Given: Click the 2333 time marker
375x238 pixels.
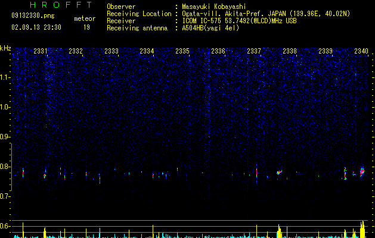Looking at the screenshot, I should pyautogui.click(x=111, y=51).
